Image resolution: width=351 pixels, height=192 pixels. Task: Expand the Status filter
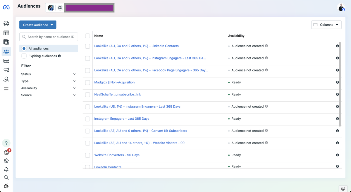[x=48, y=74]
